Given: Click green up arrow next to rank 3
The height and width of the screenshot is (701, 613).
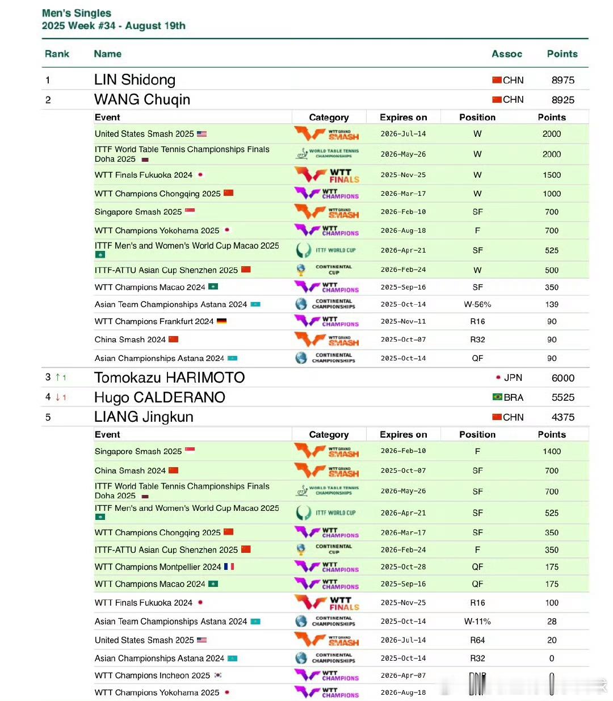Looking at the screenshot, I should tap(57, 377).
